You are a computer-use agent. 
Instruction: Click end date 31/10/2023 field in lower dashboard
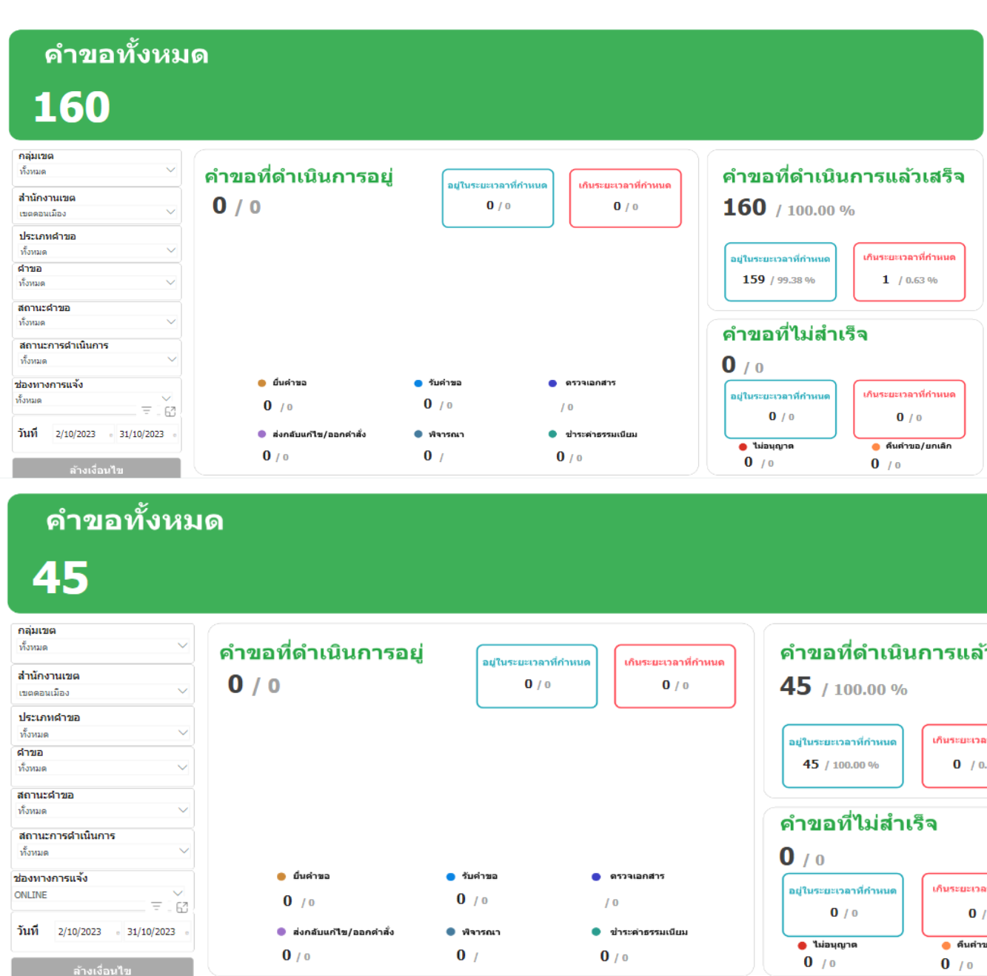tap(151, 932)
